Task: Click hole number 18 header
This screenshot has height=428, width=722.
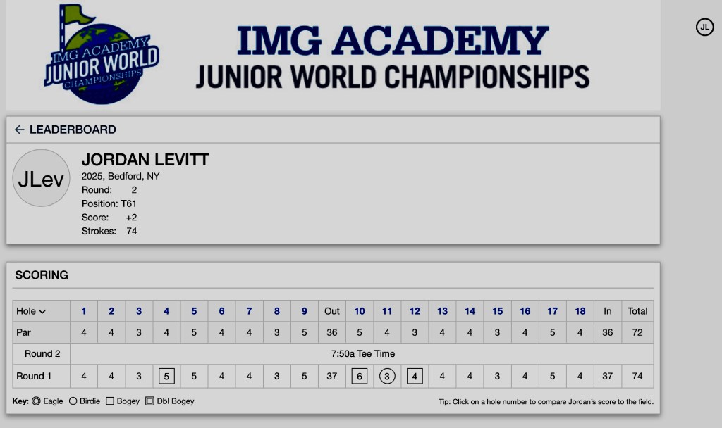Action: pyautogui.click(x=580, y=311)
